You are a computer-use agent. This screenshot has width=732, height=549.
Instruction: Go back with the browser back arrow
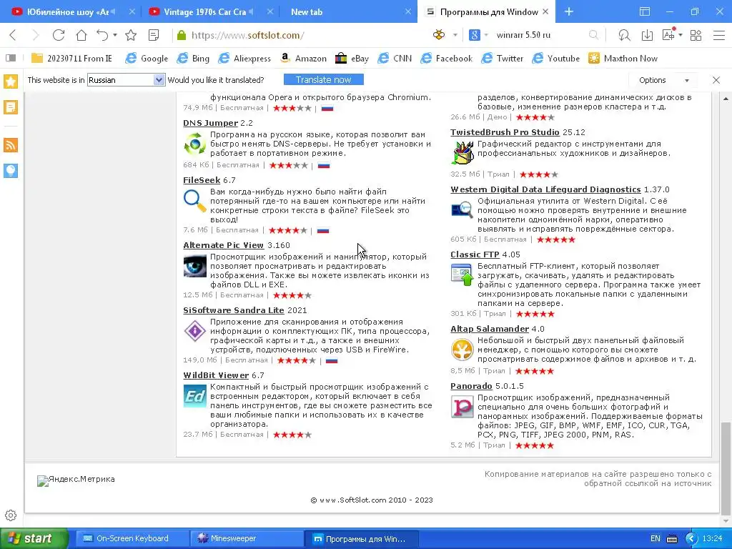13,35
